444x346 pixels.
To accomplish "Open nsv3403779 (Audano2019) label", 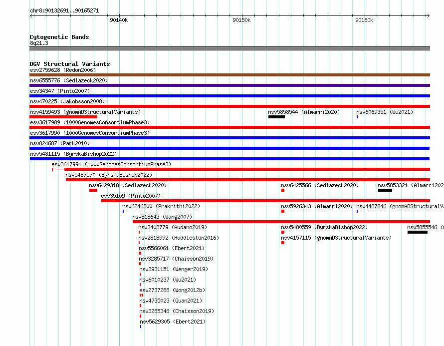I will pyautogui.click(x=173, y=227).
